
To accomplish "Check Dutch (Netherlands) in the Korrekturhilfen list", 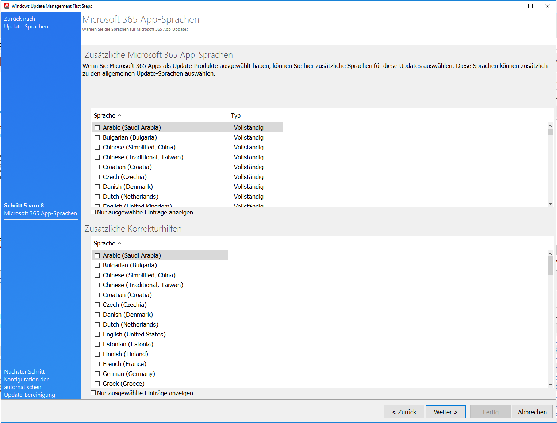I will pyautogui.click(x=97, y=325).
